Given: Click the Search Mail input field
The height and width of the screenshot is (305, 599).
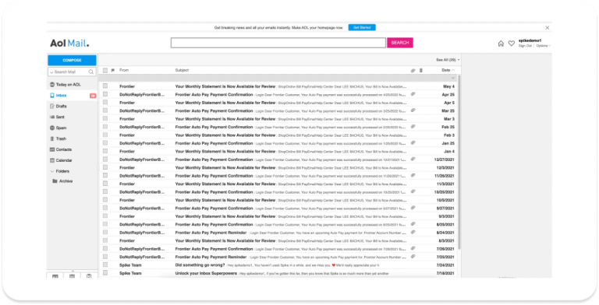Looking at the screenshot, I should [x=71, y=72].
